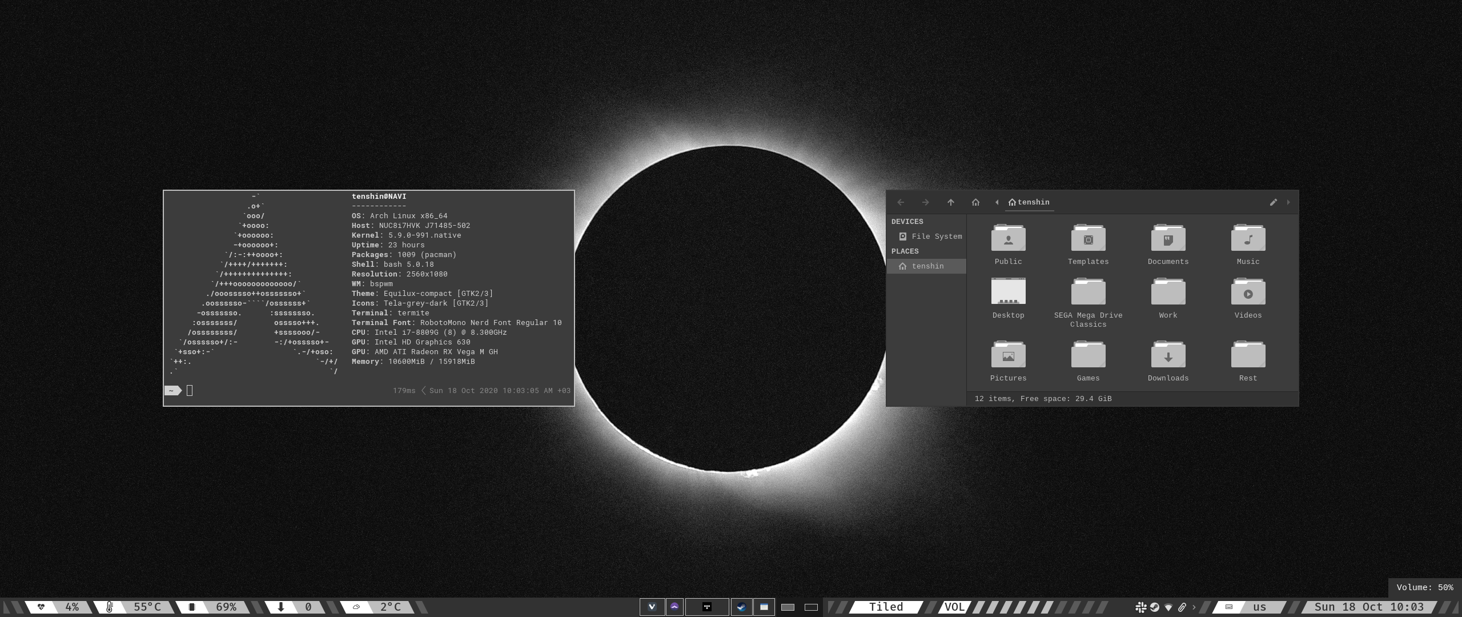Toggle the Tiled layout indicator
1462x617 pixels.
coord(886,607)
